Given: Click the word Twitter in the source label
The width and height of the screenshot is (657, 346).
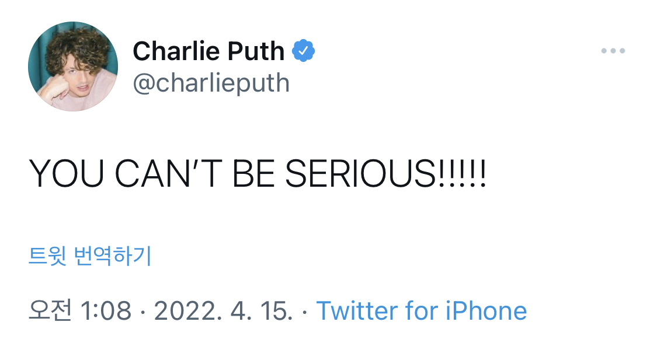Looking at the screenshot, I should coord(357,311).
